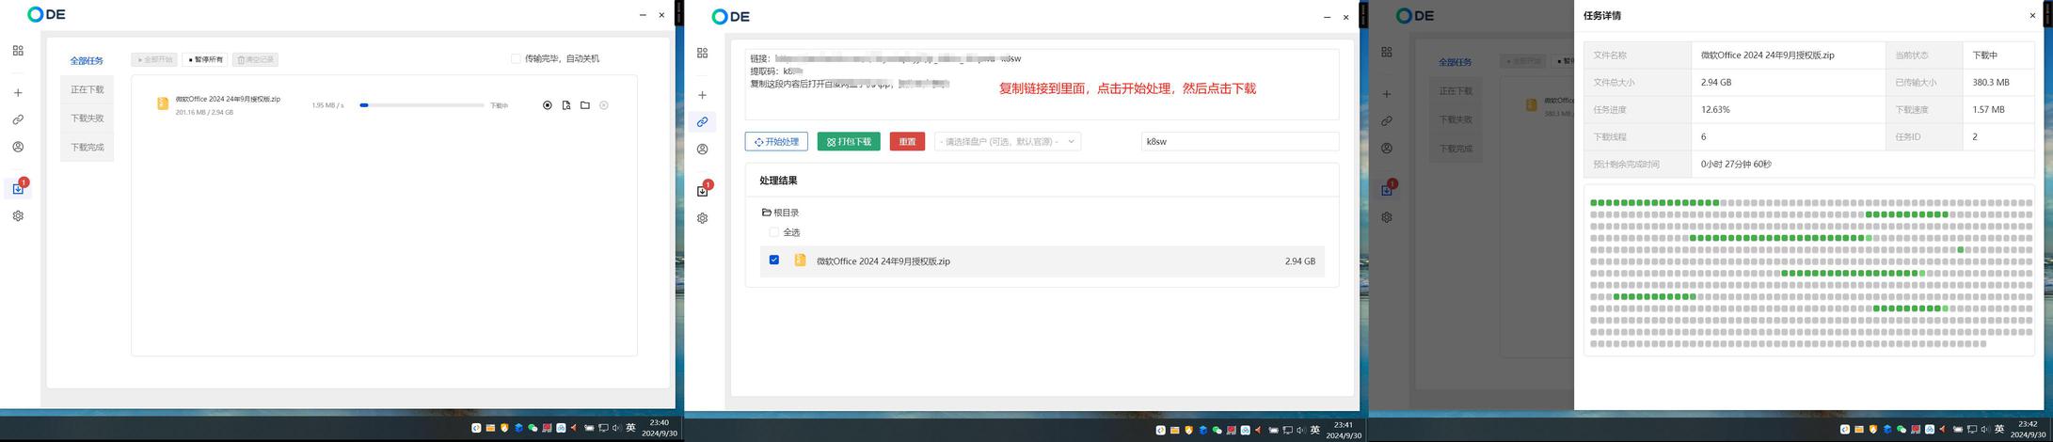
Task: Select the highlighted link icon in the middle window sidebar
Action: 702,122
